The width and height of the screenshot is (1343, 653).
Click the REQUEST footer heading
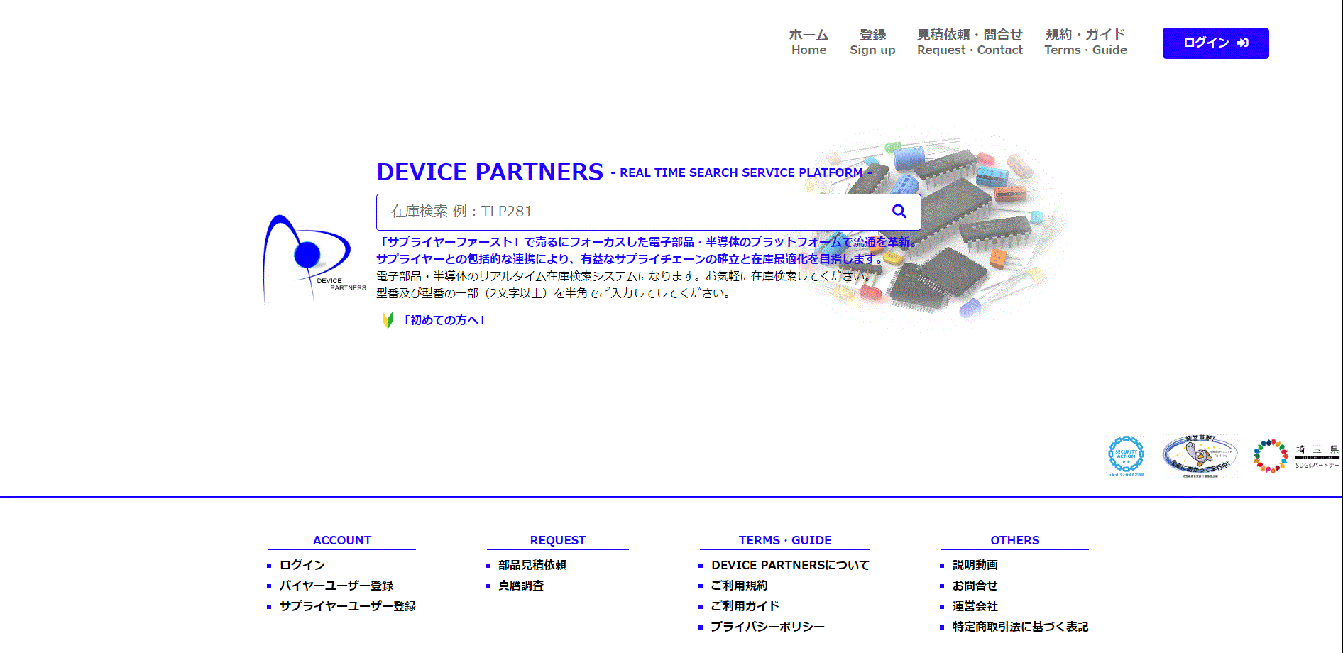pos(558,540)
